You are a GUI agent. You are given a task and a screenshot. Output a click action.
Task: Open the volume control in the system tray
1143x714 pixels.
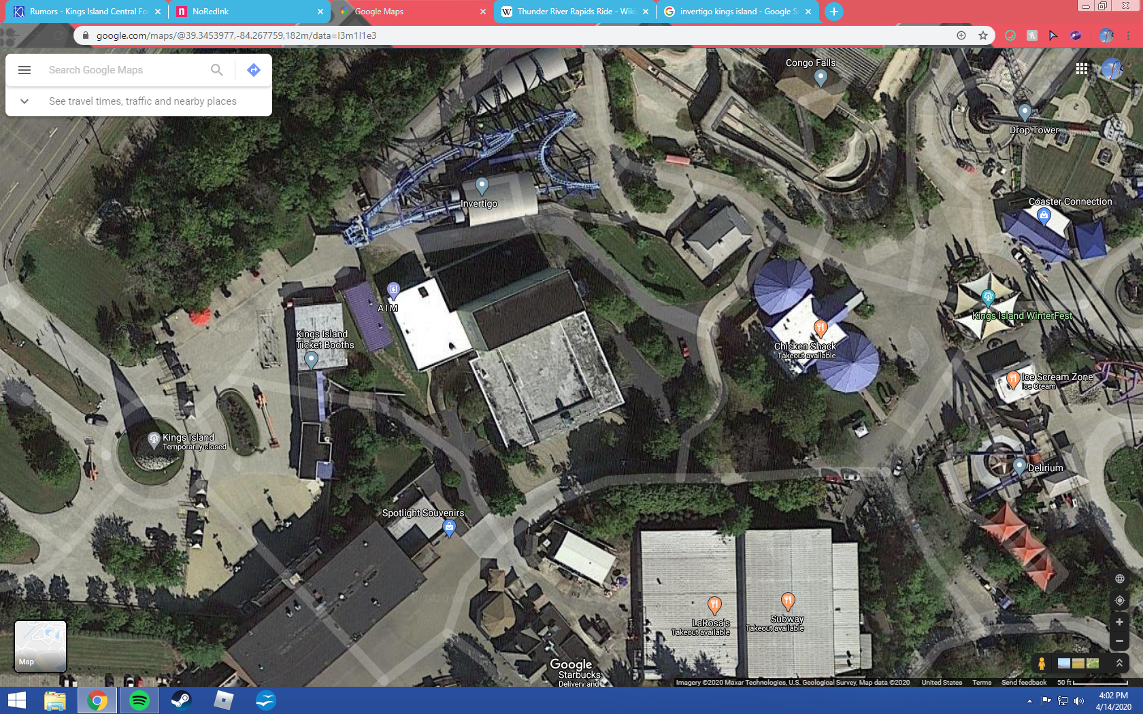[1079, 701]
